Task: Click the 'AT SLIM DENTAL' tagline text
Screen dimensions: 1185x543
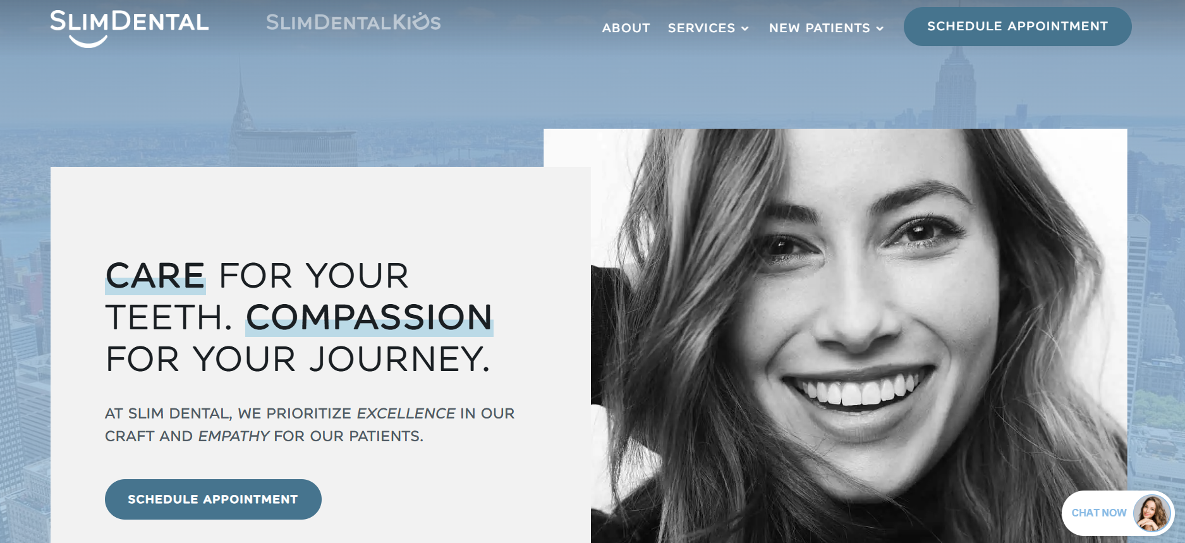Action: point(310,425)
